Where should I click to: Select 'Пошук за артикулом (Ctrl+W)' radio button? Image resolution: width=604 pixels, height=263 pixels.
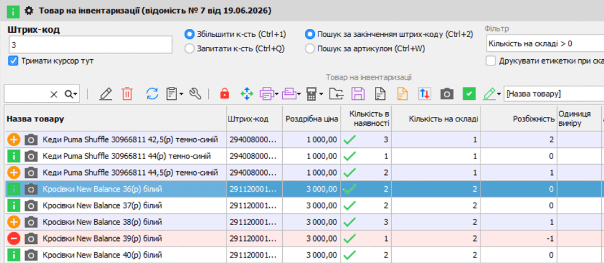coord(309,49)
